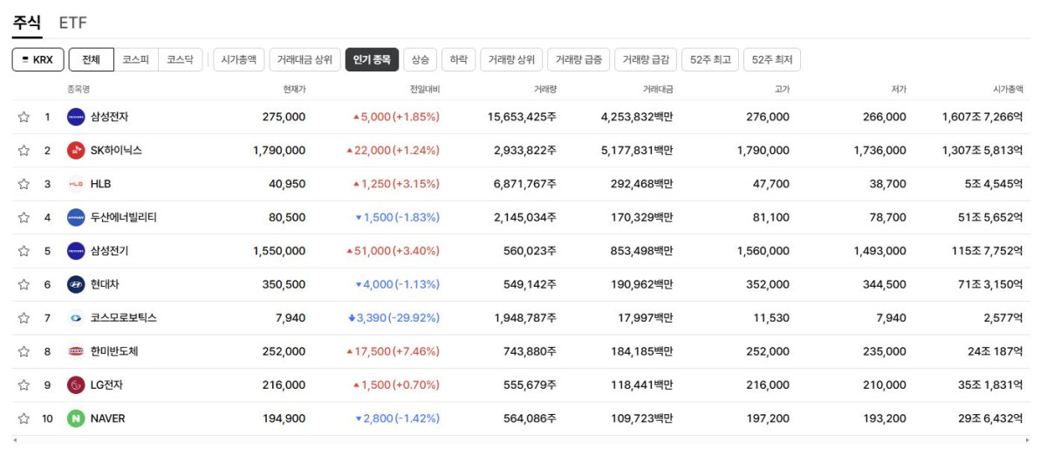Screen dimensions: 1047x455
Task: Click the 시가총액 column header
Action: point(1008,90)
